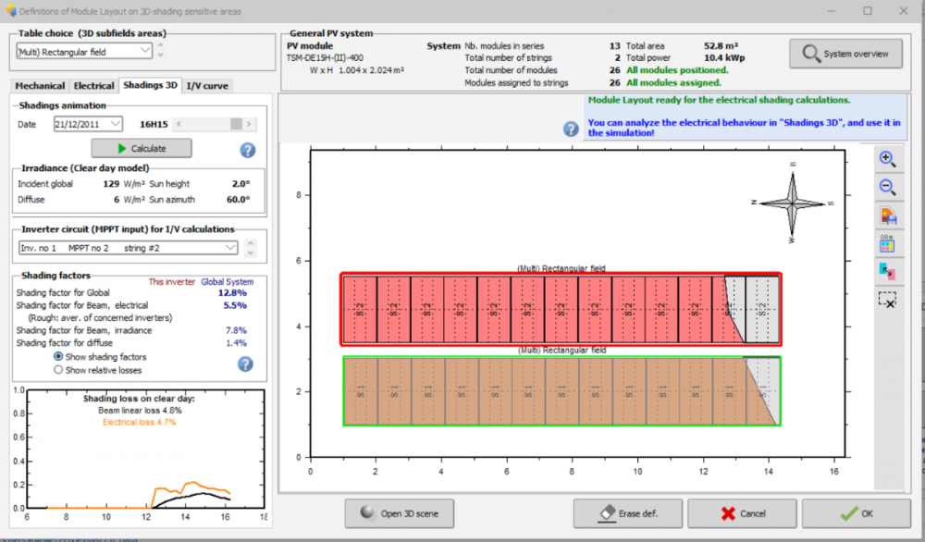The image size is (925, 542).
Task: Click the dashed-box clear selection icon
Action: pyautogui.click(x=887, y=300)
